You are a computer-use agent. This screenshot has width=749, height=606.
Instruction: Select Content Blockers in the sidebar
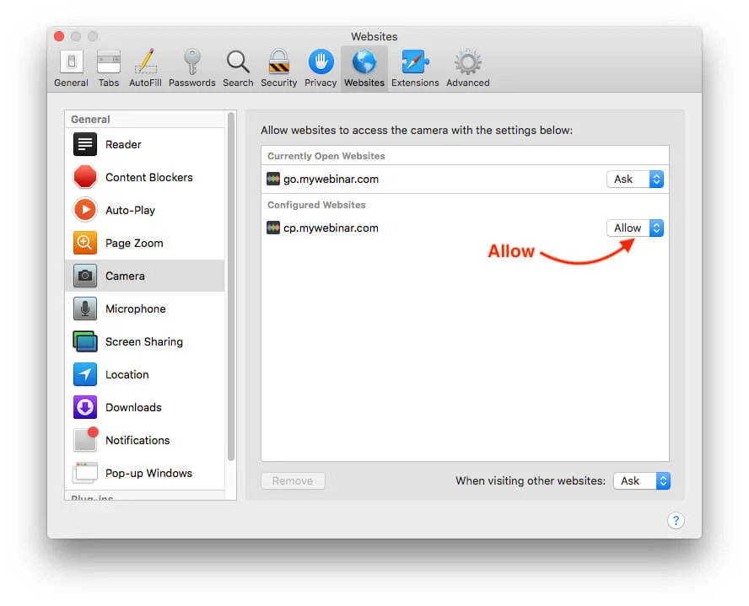(148, 177)
